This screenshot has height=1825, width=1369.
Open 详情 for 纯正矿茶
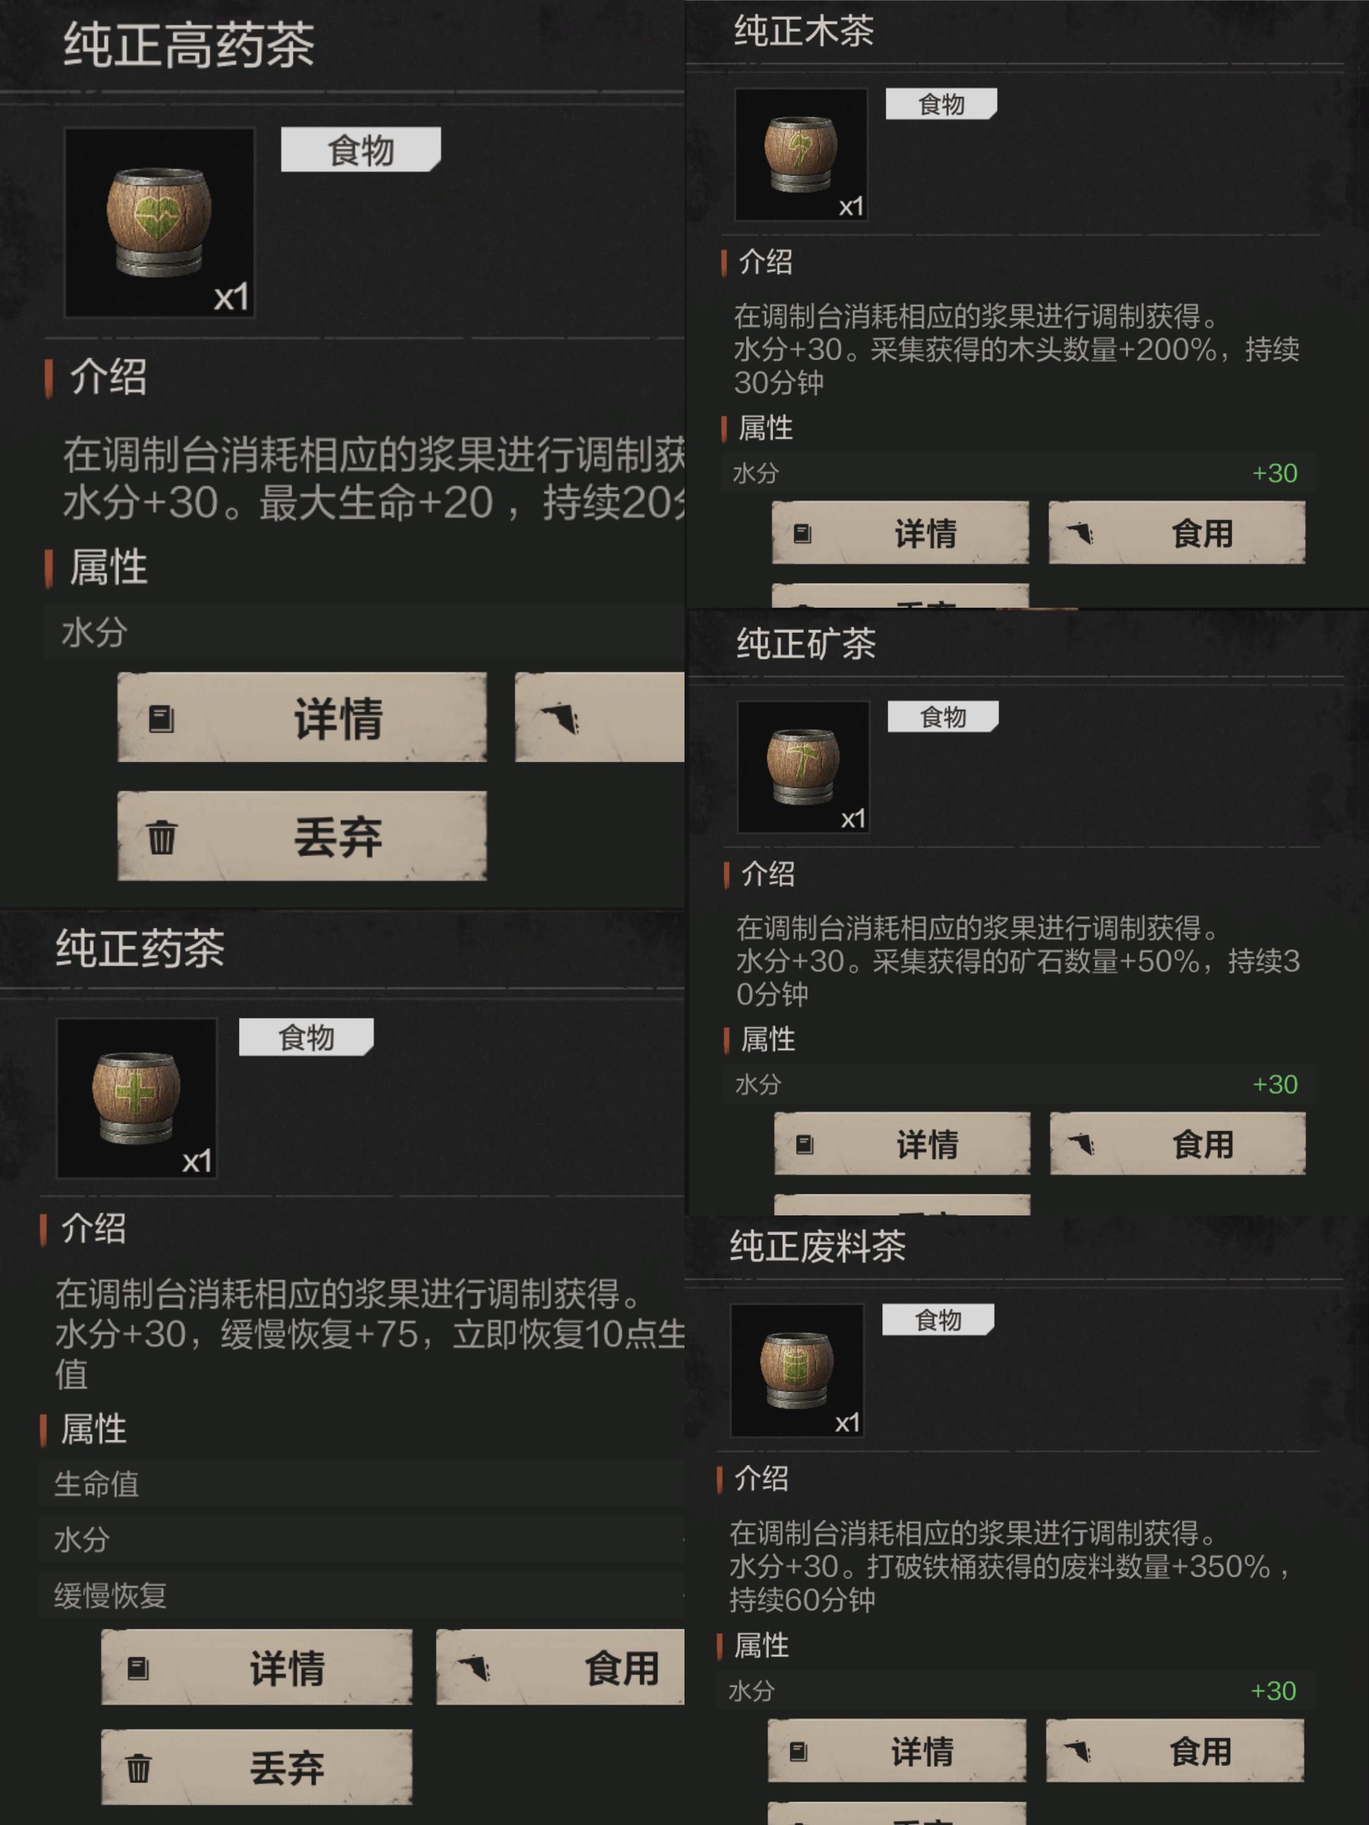[x=902, y=1144]
